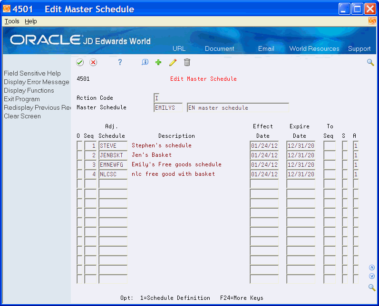Click the top-right magnifying glass icon
The width and height of the screenshot is (379, 306).
(x=370, y=62)
